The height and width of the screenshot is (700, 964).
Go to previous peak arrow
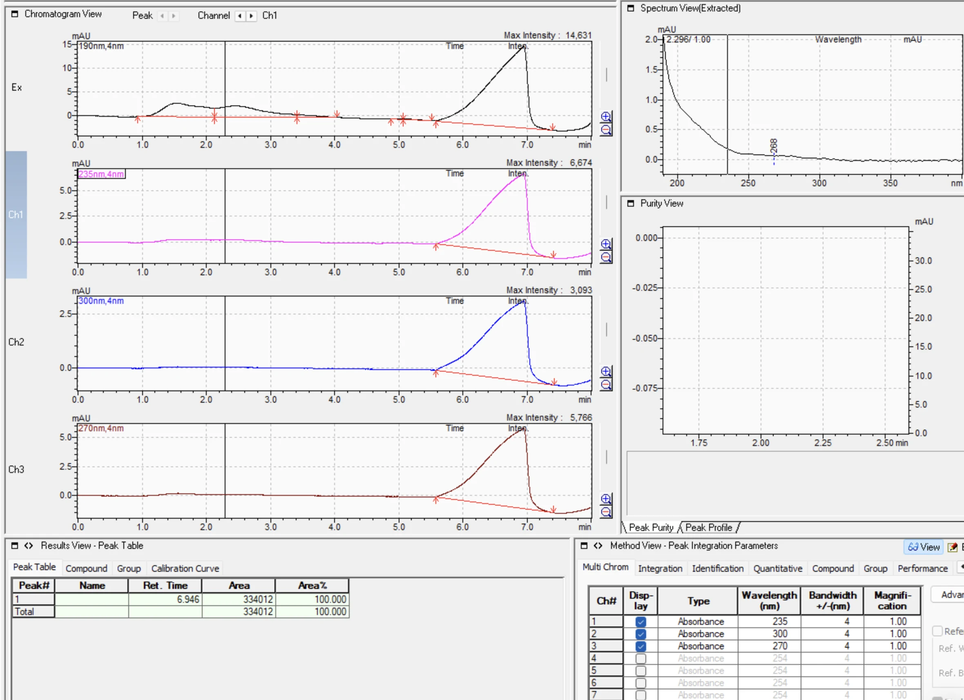(162, 16)
